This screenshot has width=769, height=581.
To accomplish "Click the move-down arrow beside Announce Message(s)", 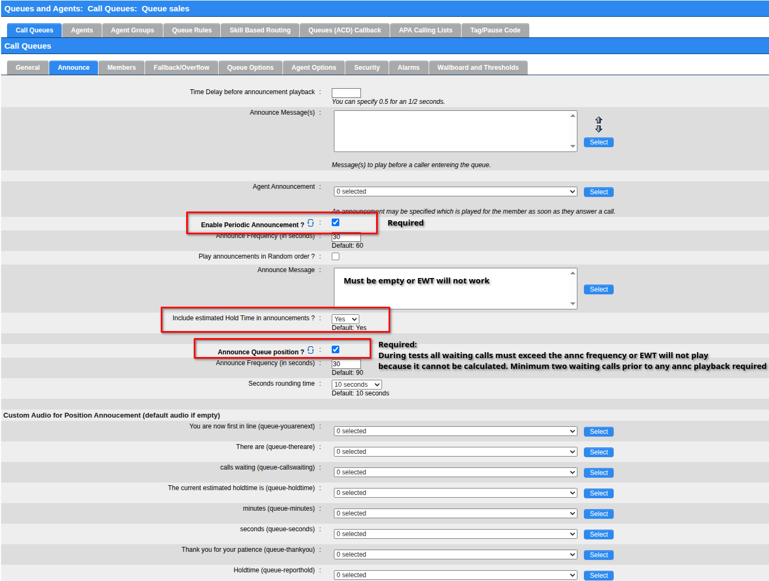I will pyautogui.click(x=599, y=129).
